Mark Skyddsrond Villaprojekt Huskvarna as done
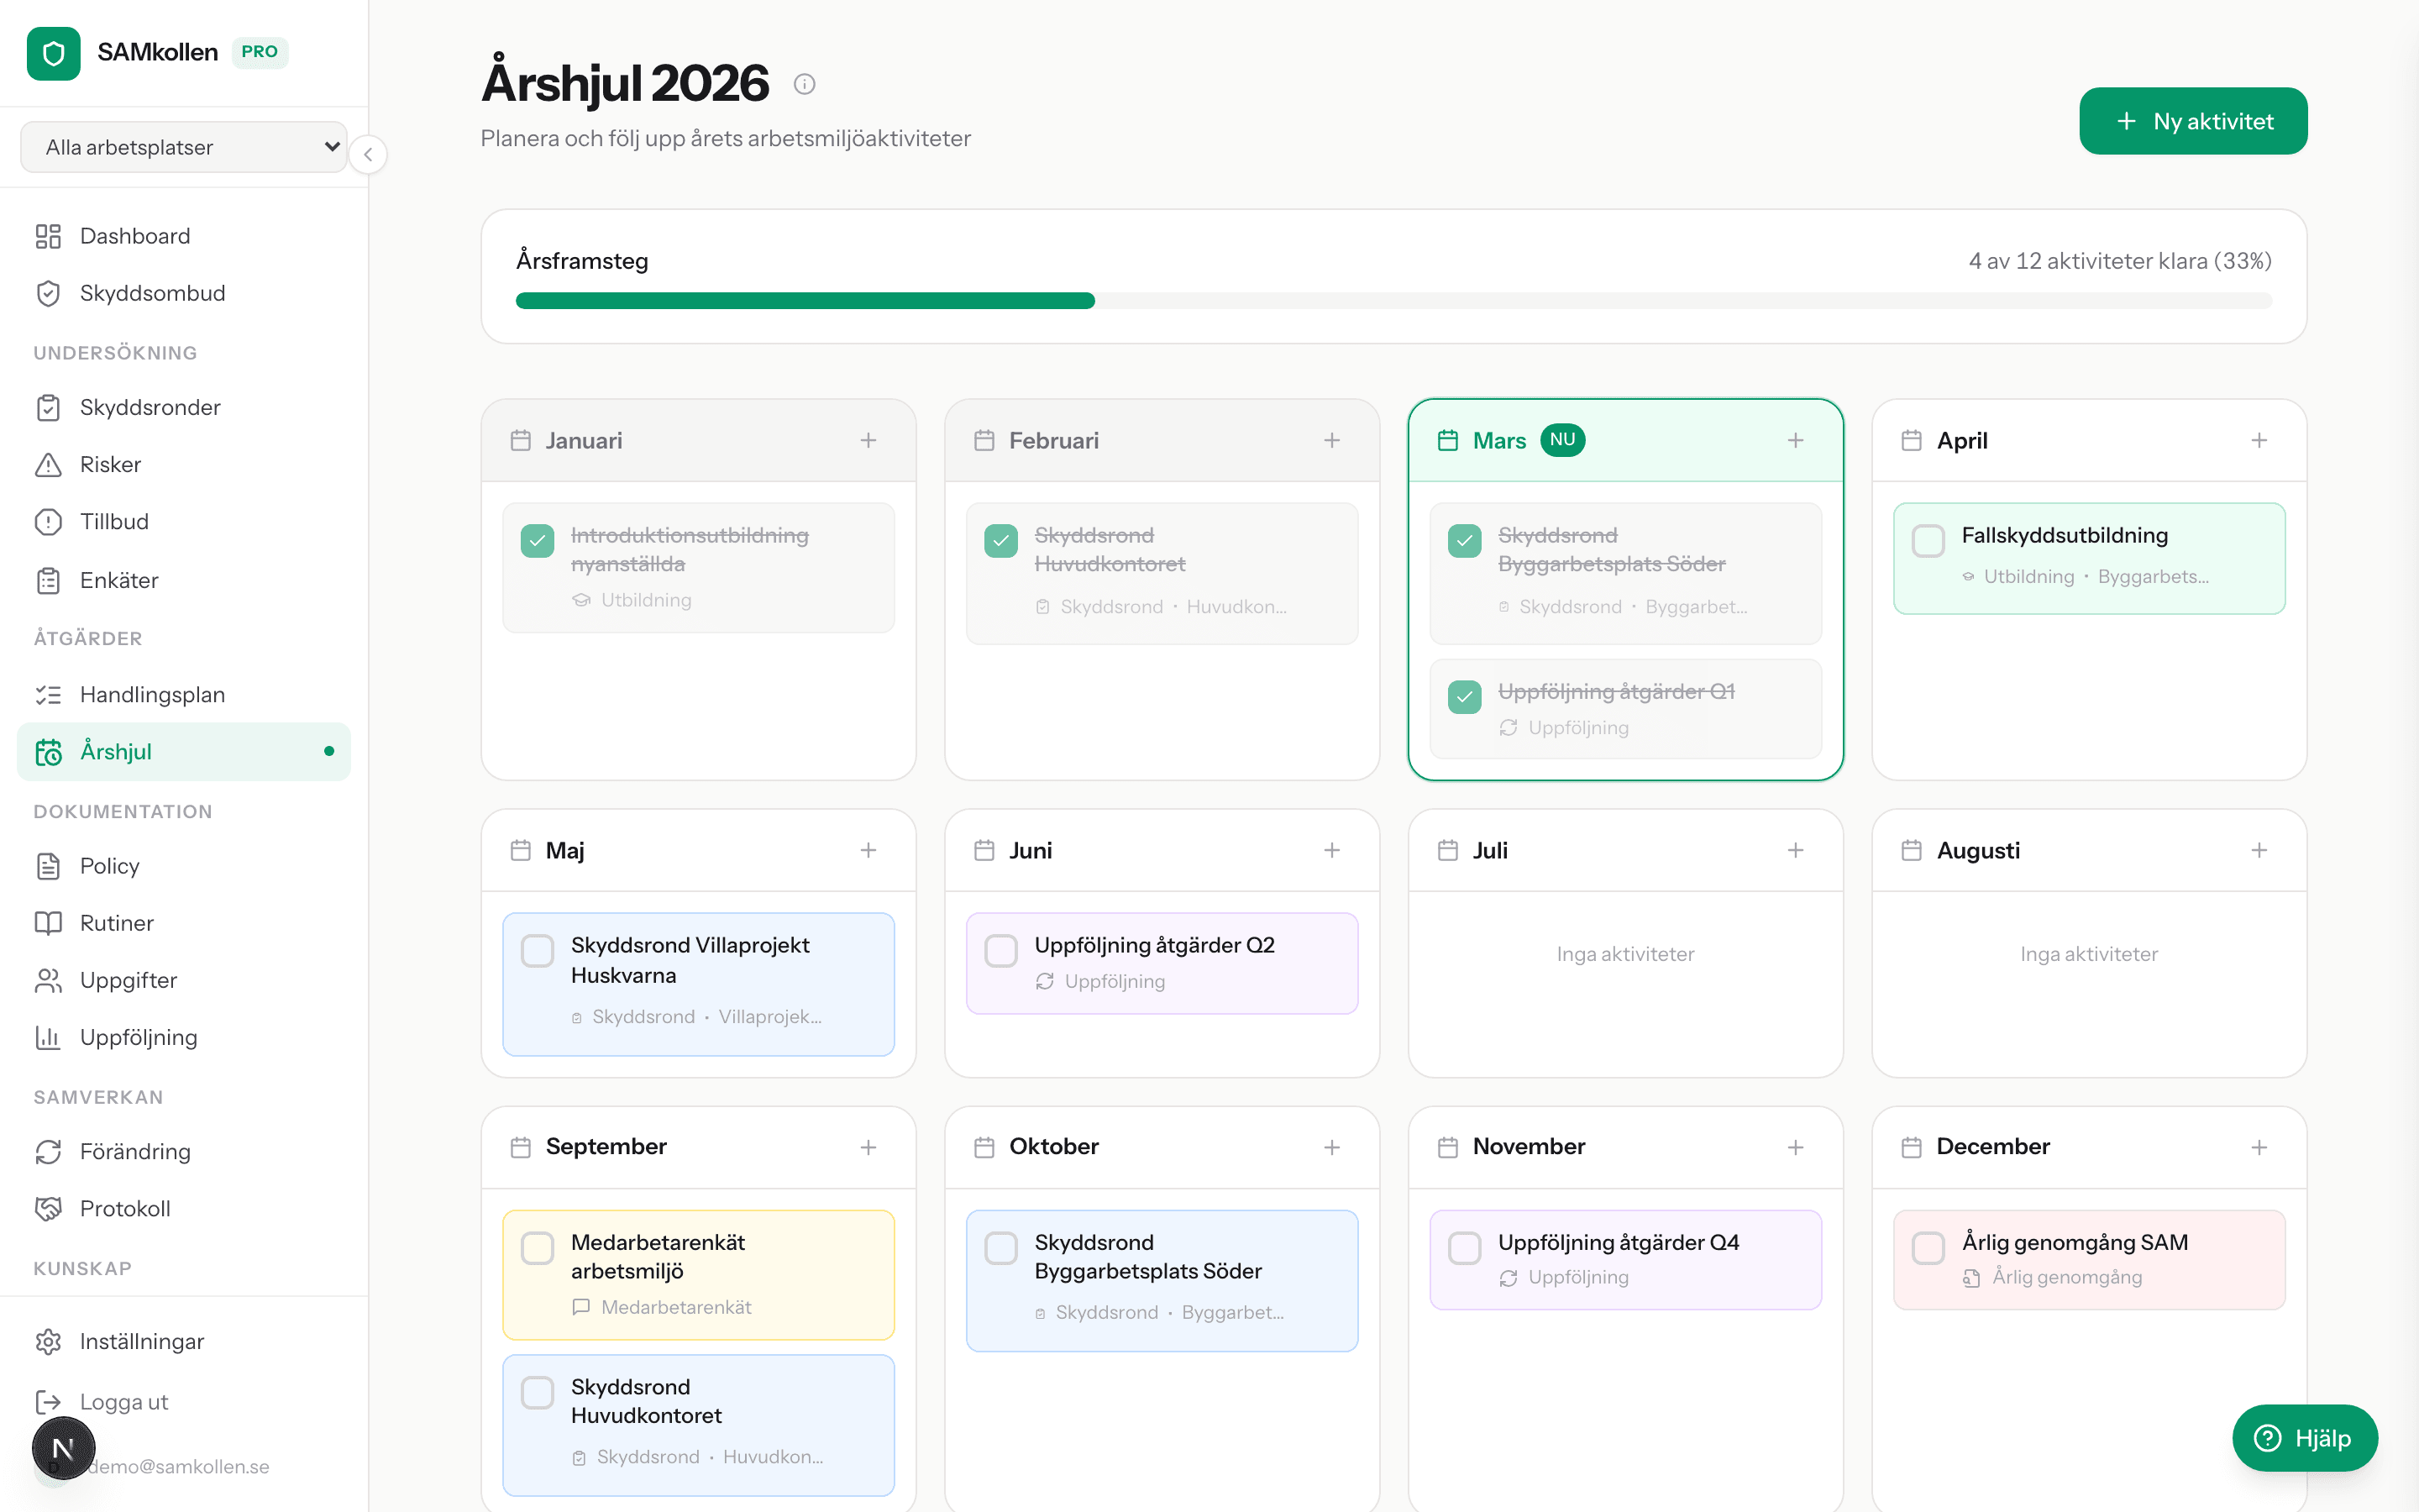2419x1512 pixels. point(538,951)
